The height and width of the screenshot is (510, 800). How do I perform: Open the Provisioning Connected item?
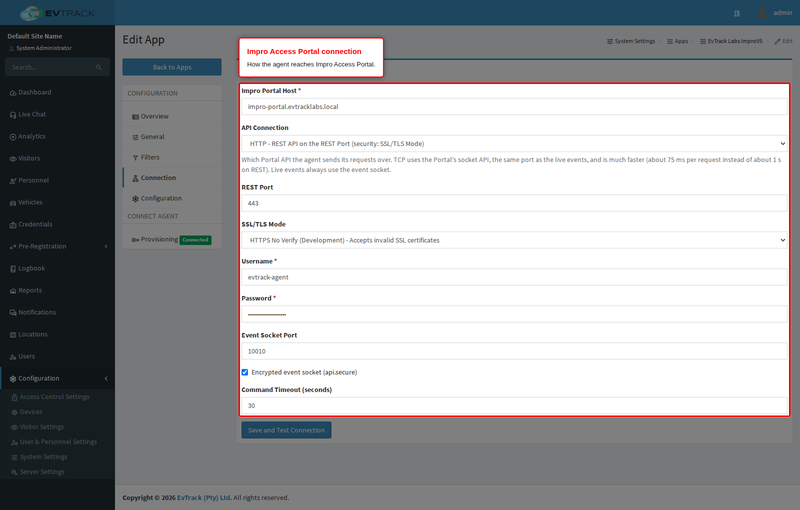[172, 239]
